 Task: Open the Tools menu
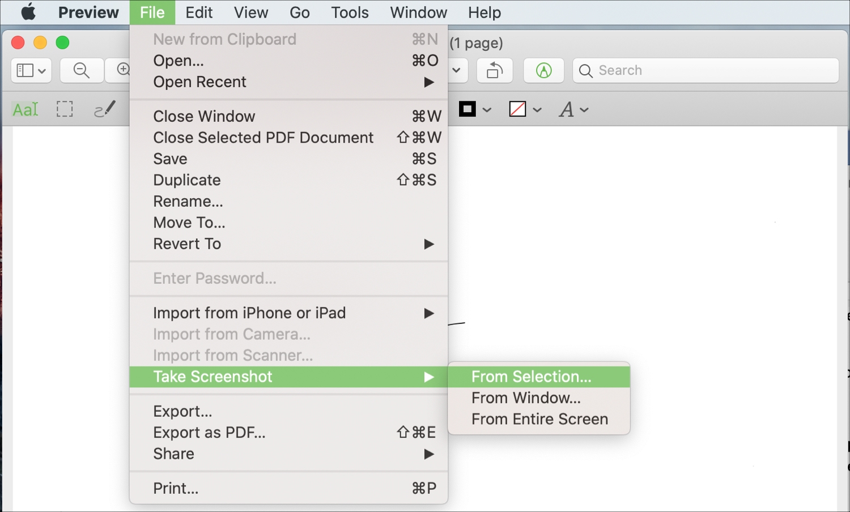pyautogui.click(x=350, y=12)
